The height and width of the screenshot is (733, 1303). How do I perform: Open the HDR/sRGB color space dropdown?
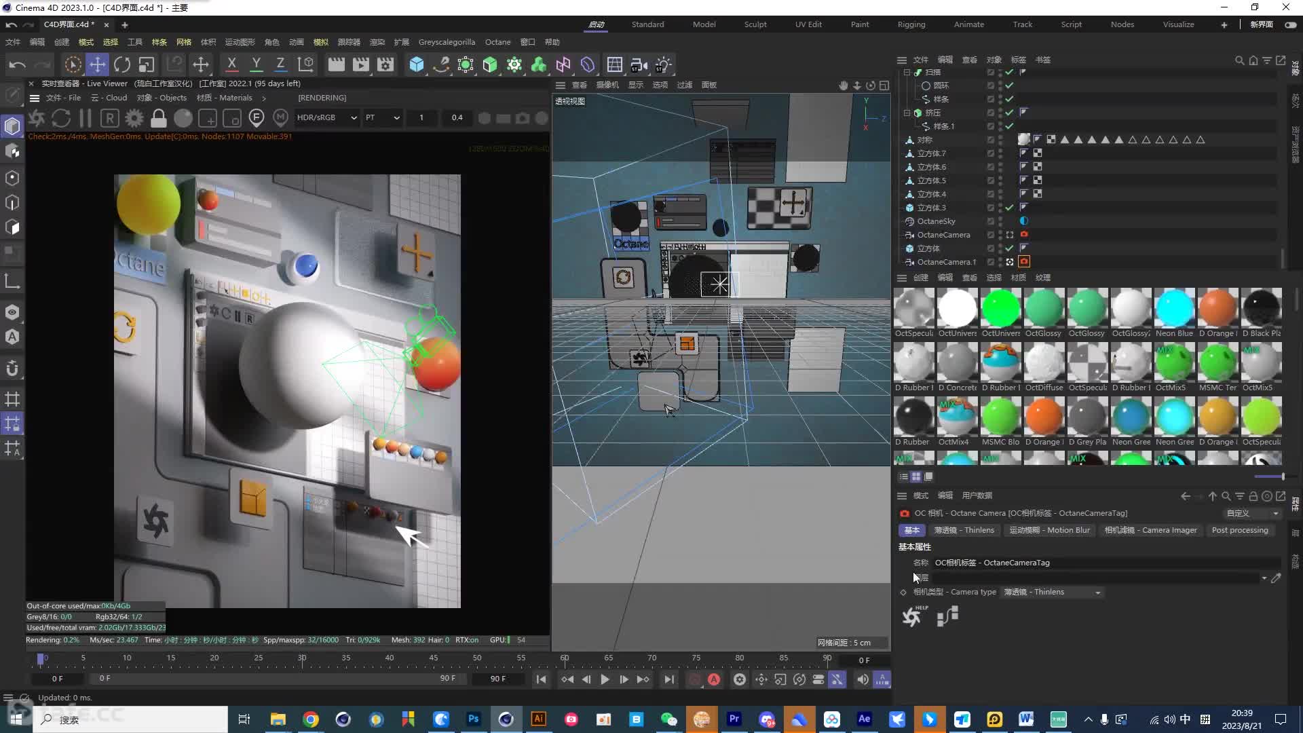point(326,117)
